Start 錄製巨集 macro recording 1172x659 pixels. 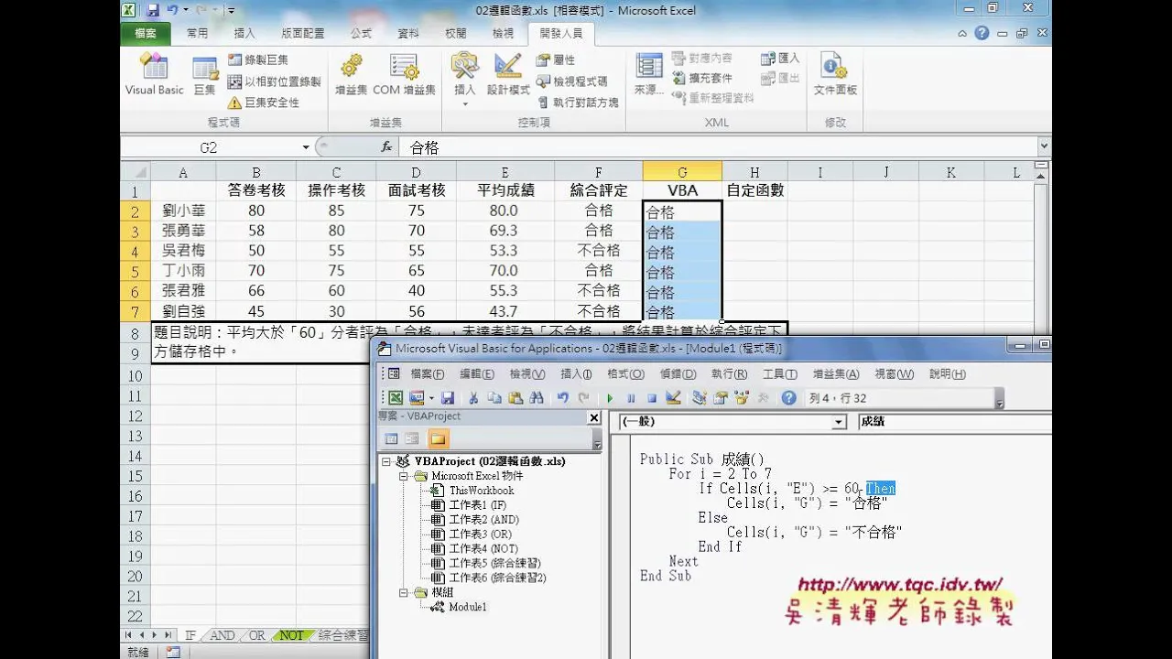pos(257,60)
